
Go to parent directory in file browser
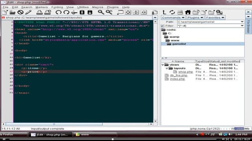pos(164,12)
